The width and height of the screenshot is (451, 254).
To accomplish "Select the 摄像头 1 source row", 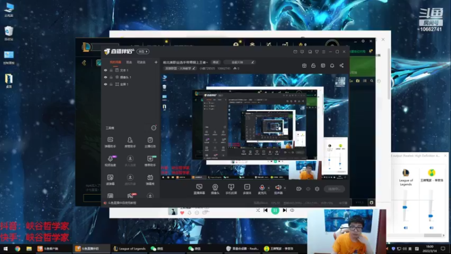I will (130, 77).
